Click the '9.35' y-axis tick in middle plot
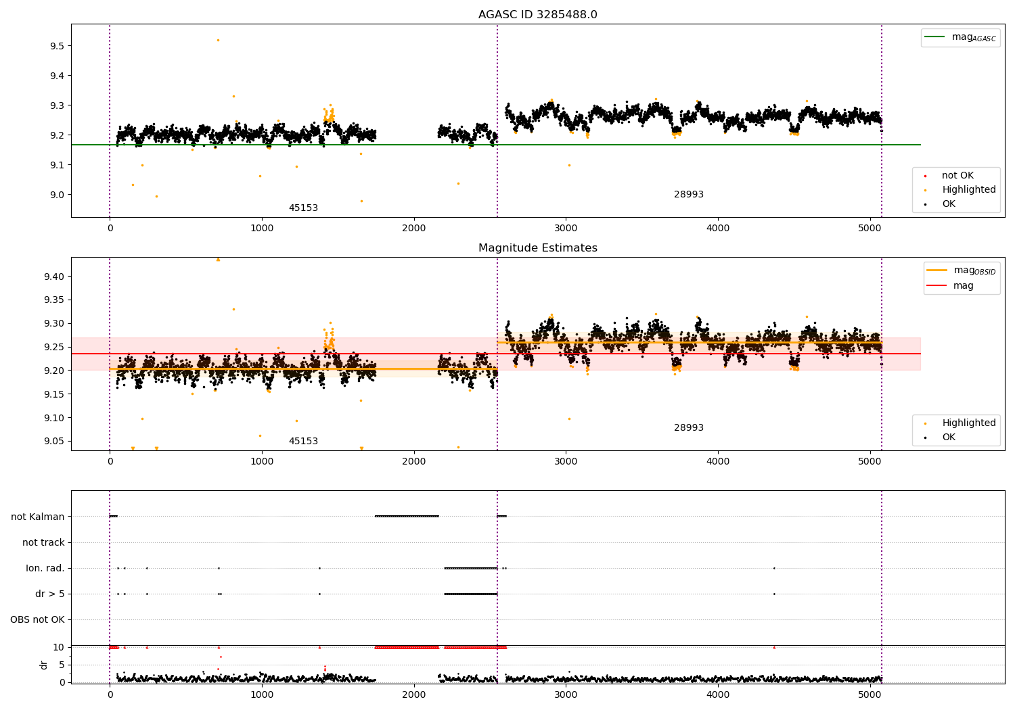Viewport: 1015px width, 710px height. [x=54, y=300]
